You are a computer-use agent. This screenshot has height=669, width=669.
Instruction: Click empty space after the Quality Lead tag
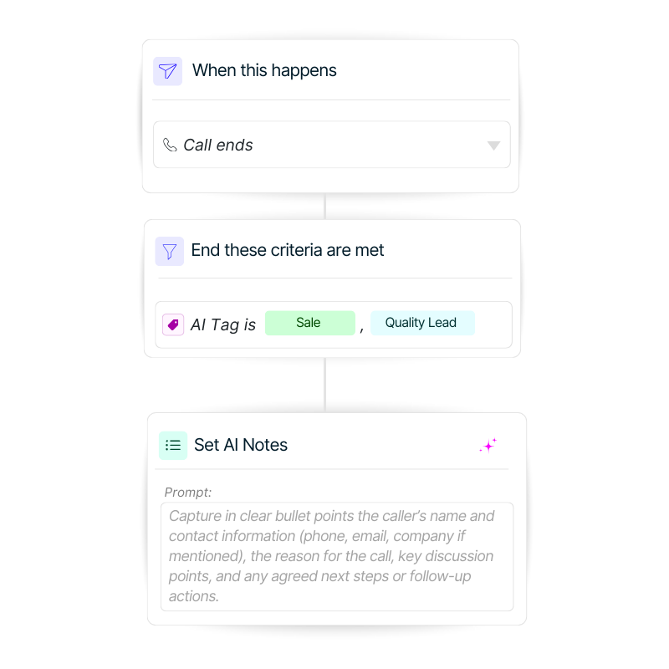(493, 324)
